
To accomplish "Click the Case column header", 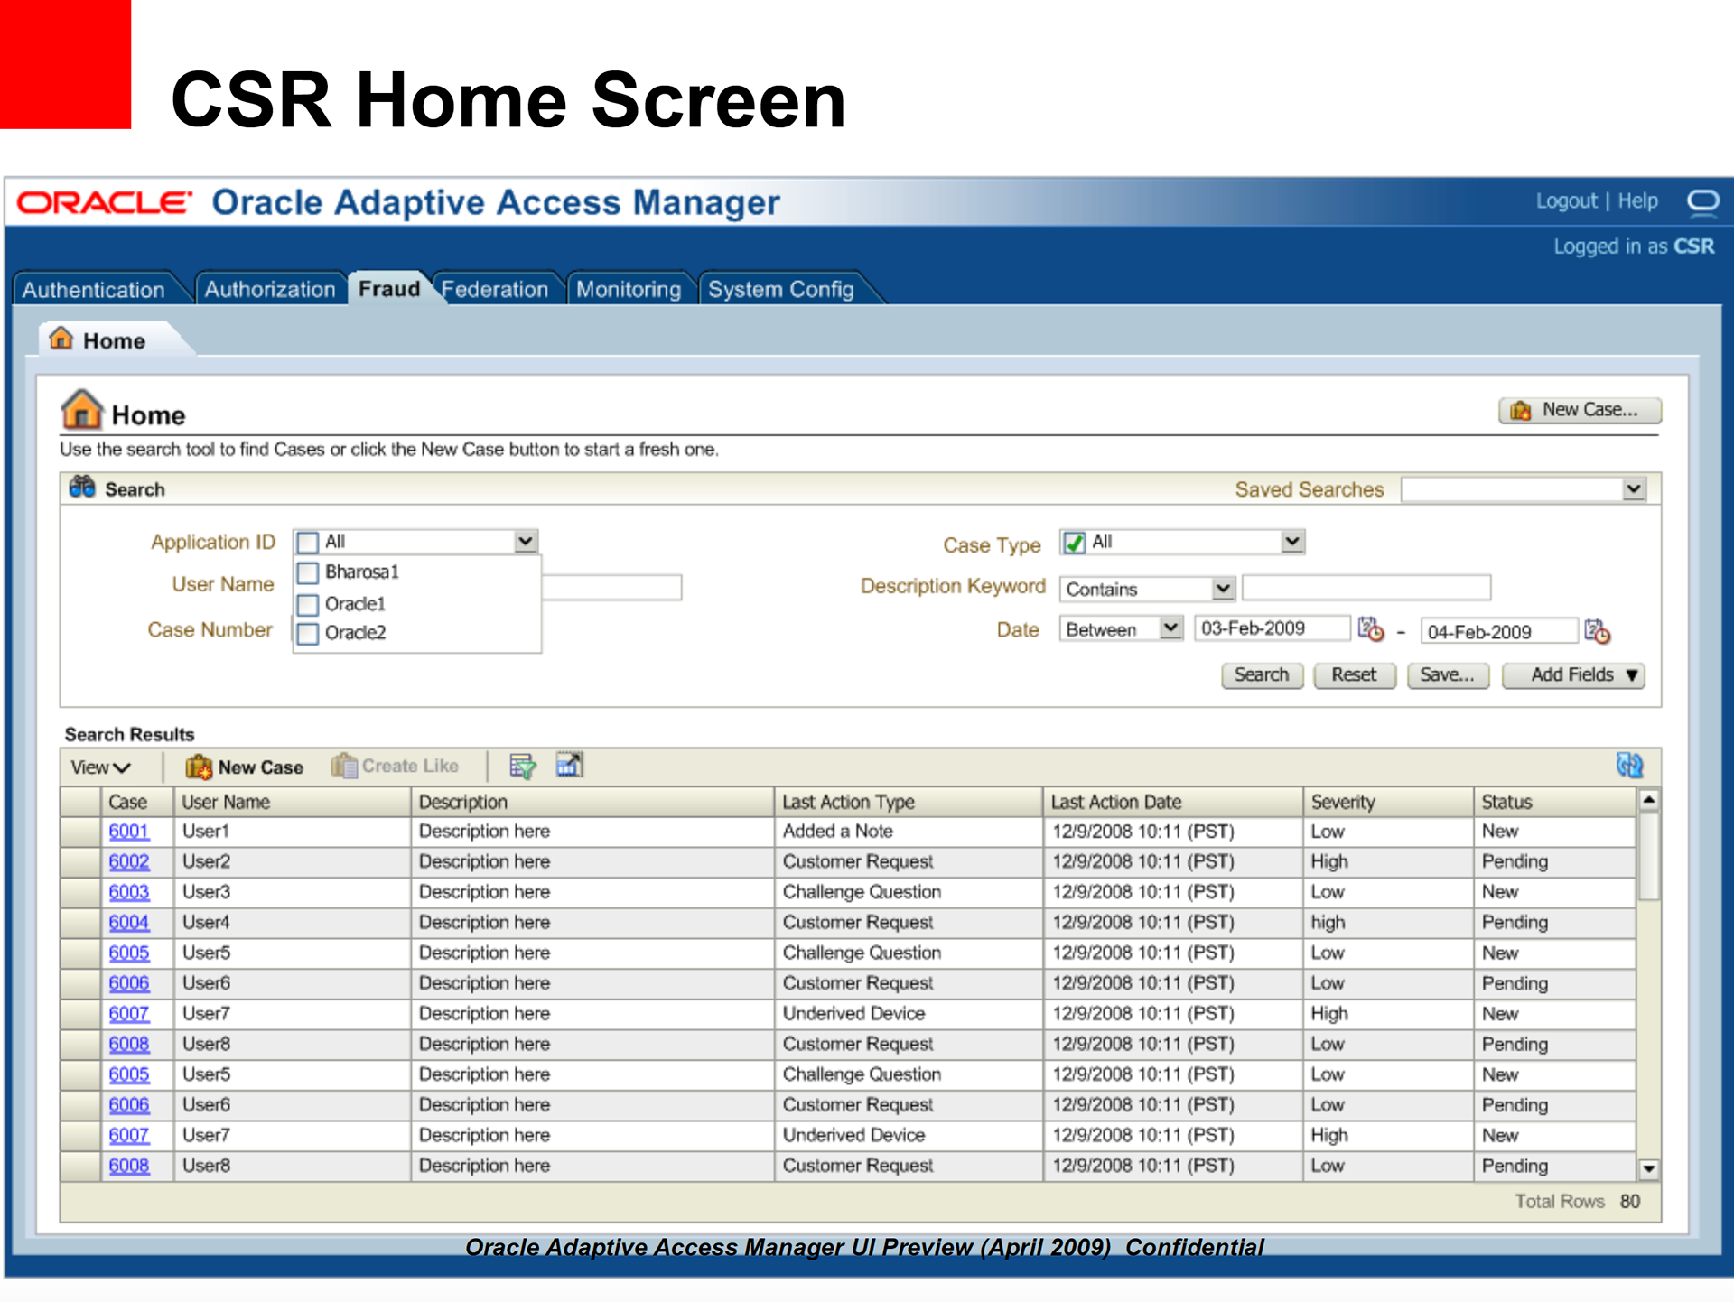I will [x=137, y=802].
